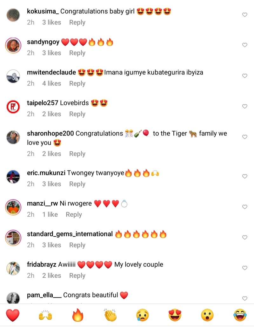This screenshot has width=254, height=327.
Task: Insert the red heart quick emoji
Action: (x=13, y=315)
